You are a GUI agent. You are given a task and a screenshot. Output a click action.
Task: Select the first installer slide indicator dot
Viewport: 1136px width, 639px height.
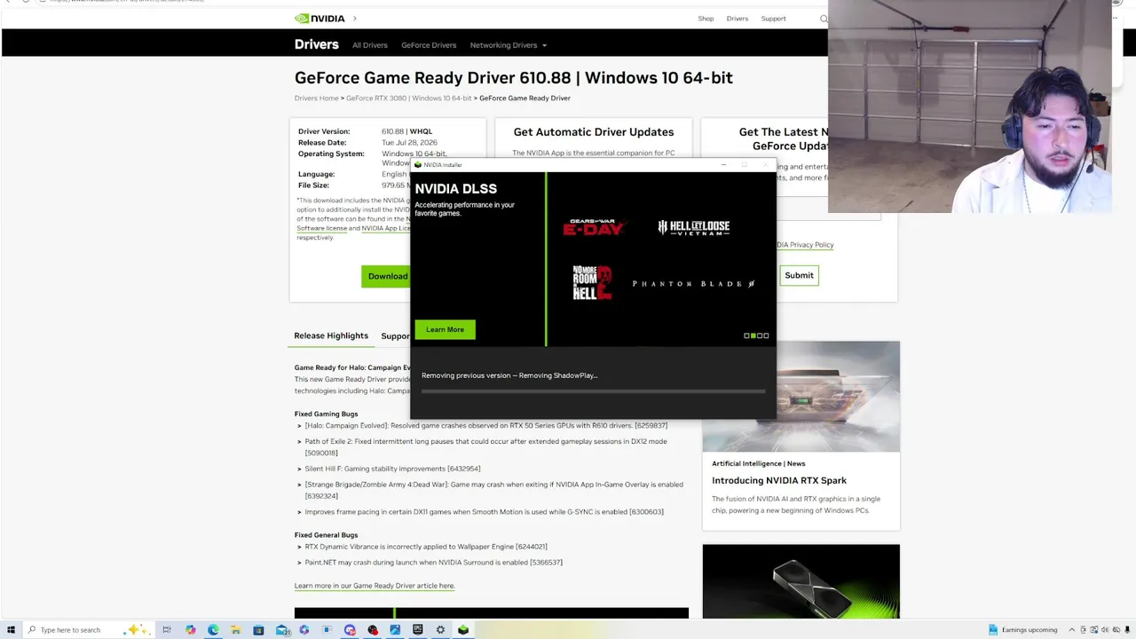point(746,335)
